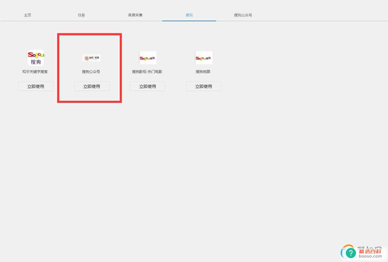Click the 搜狗地图 Sogou logo icon
388x262 pixels.
[x=204, y=58]
